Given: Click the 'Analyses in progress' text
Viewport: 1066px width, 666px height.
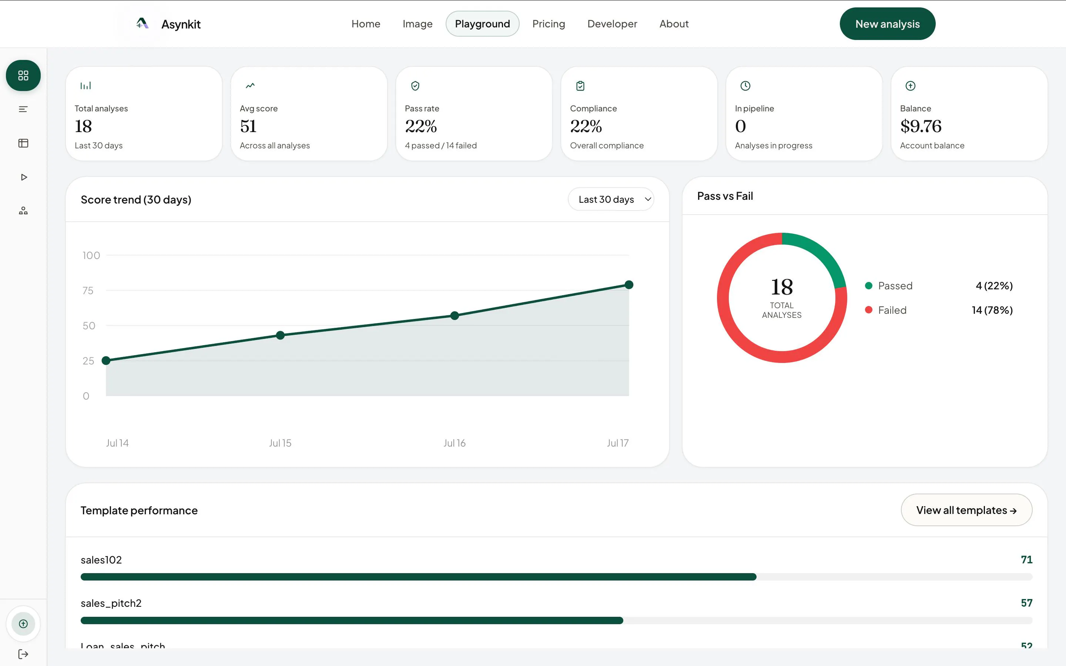Looking at the screenshot, I should click(774, 145).
